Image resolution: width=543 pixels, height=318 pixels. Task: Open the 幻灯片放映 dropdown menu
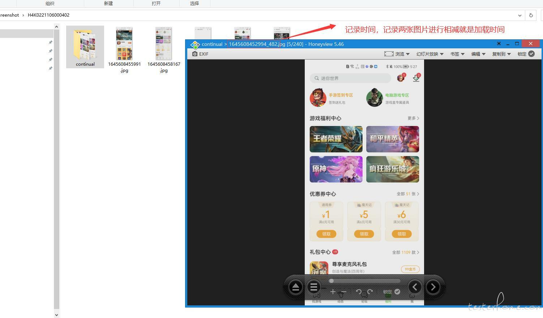(x=430, y=54)
